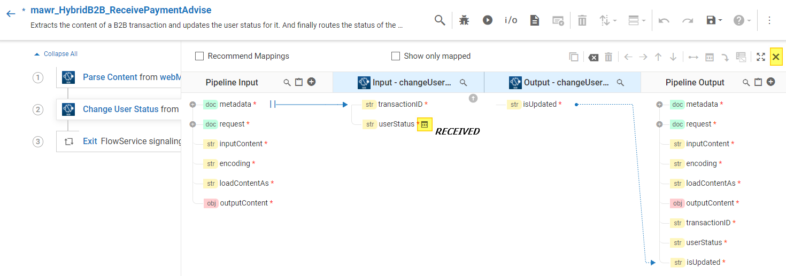Search within Pipeline Input

[287, 82]
